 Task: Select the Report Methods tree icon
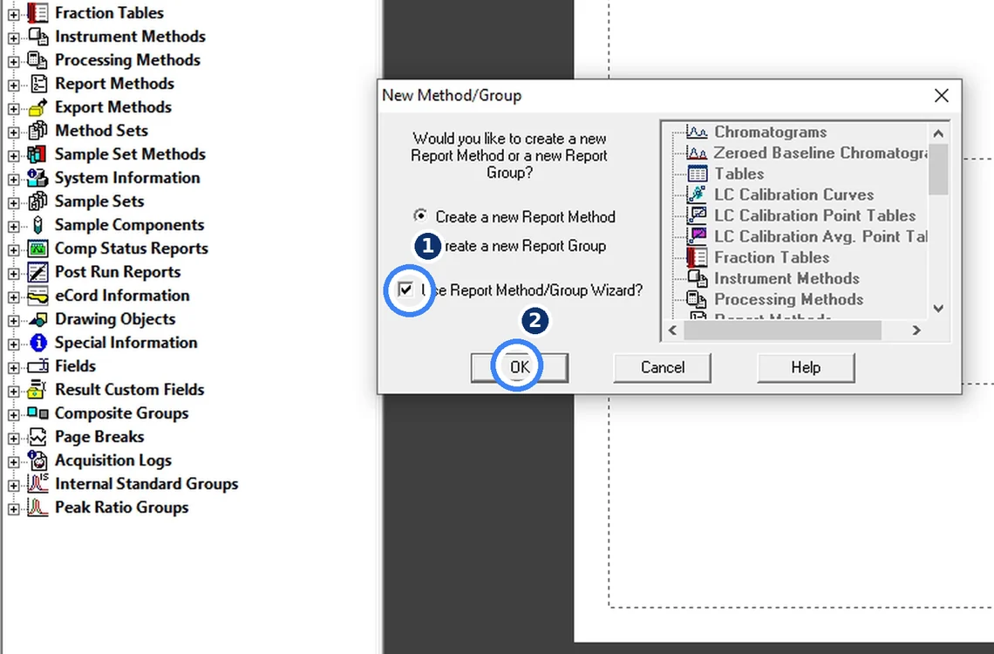tap(38, 84)
